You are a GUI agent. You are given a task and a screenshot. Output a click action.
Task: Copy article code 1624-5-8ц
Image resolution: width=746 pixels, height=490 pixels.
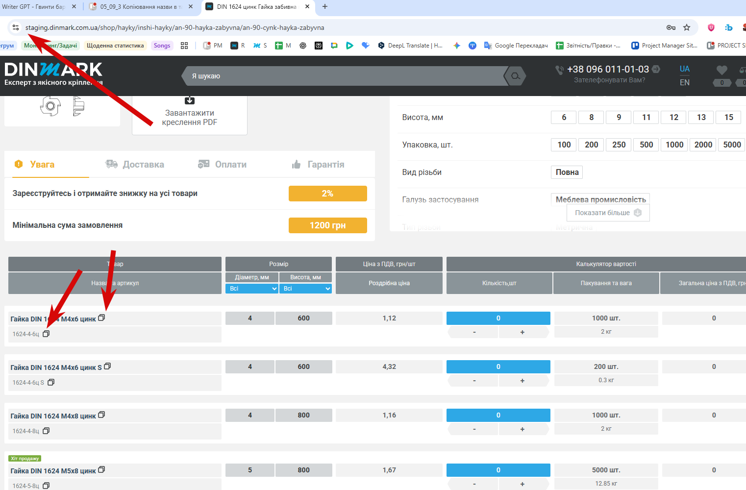click(46, 486)
